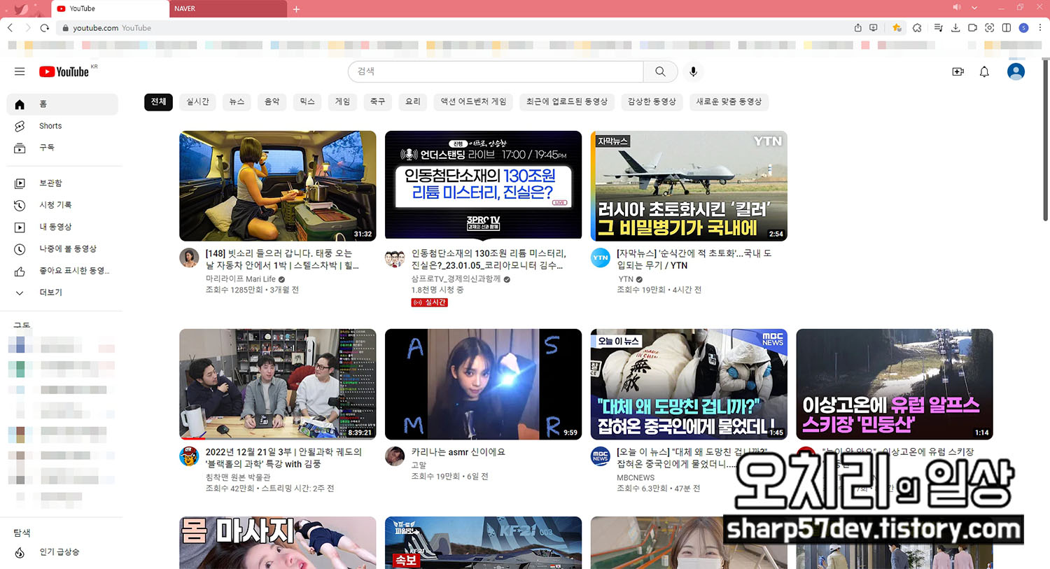1050x569 pixels.
Task: Select the 요리 filter chip
Action: [x=413, y=102]
